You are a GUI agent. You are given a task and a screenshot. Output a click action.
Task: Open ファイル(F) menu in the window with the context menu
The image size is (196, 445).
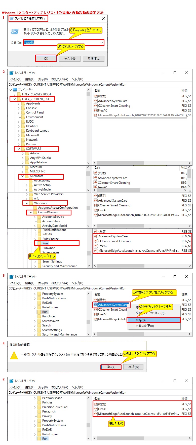click(15, 283)
